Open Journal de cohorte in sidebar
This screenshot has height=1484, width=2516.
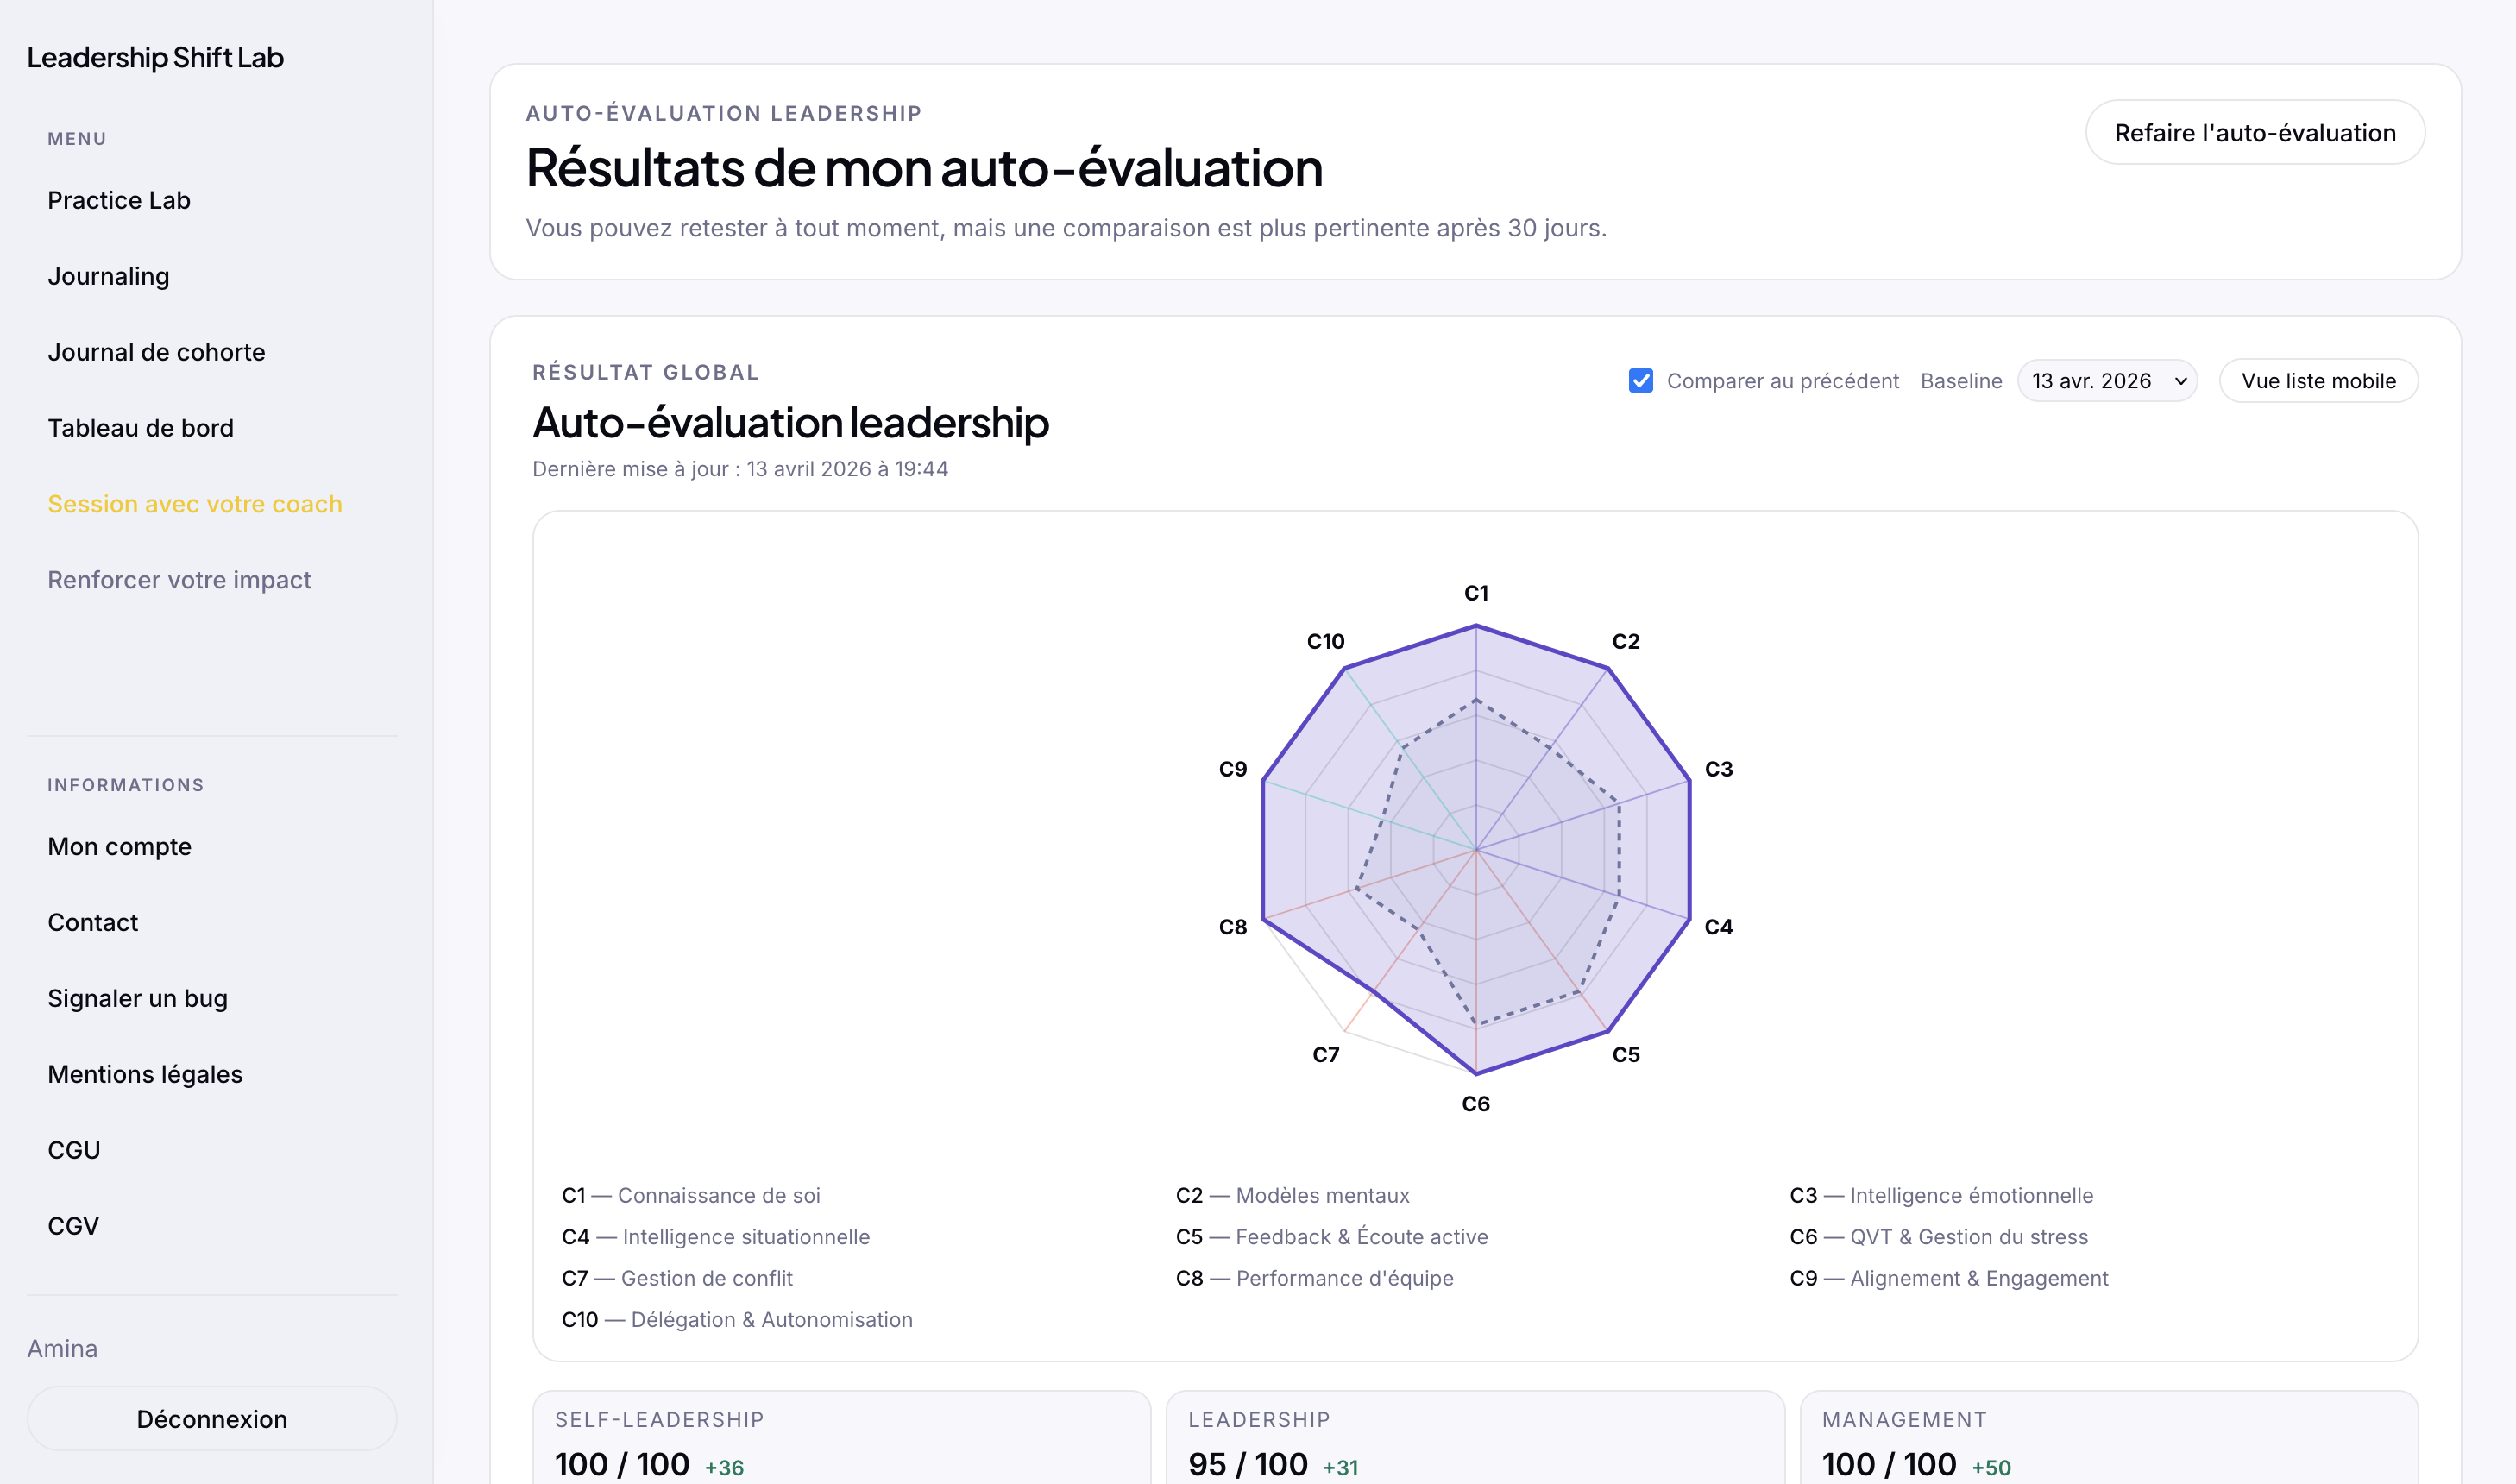click(x=156, y=352)
